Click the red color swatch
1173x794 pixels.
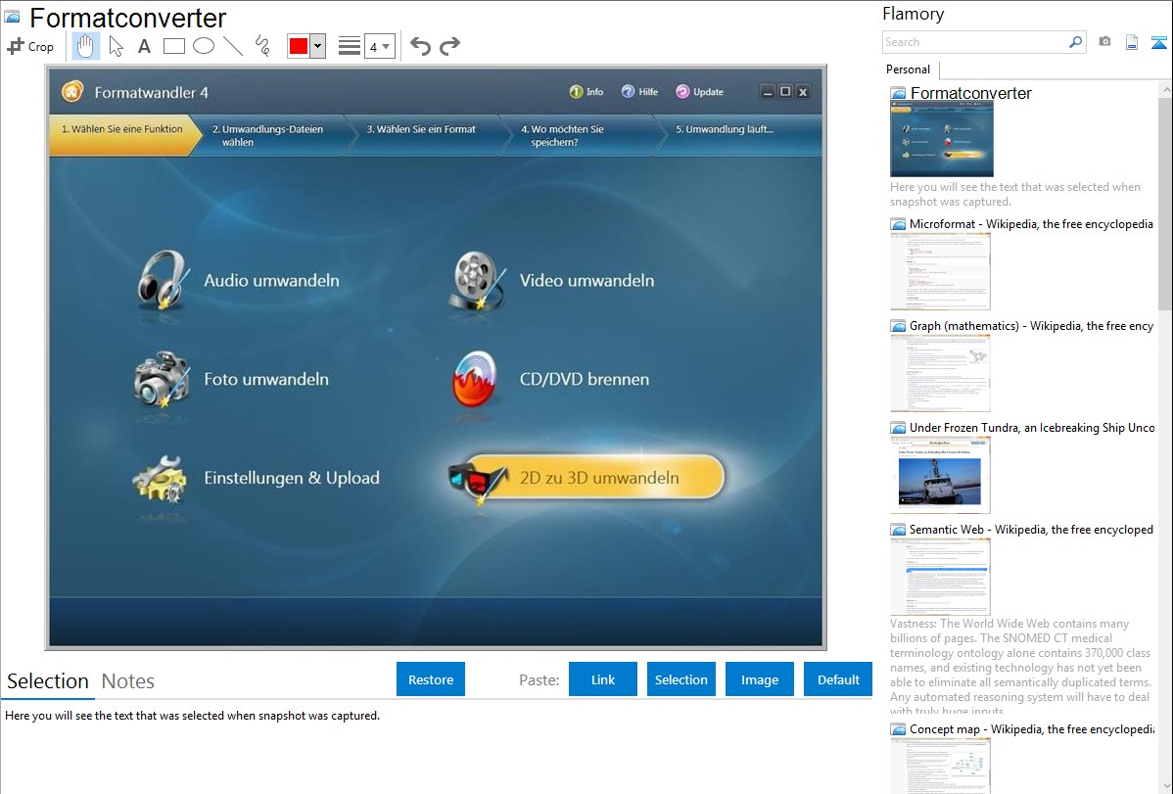pos(299,46)
